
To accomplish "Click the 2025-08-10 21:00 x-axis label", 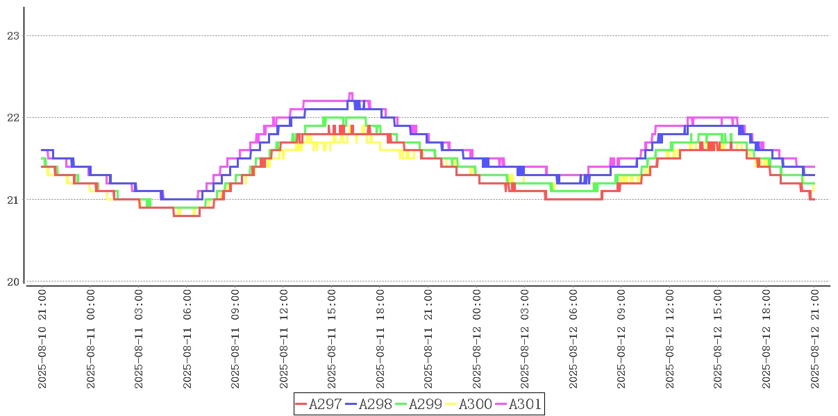I will tap(42, 339).
